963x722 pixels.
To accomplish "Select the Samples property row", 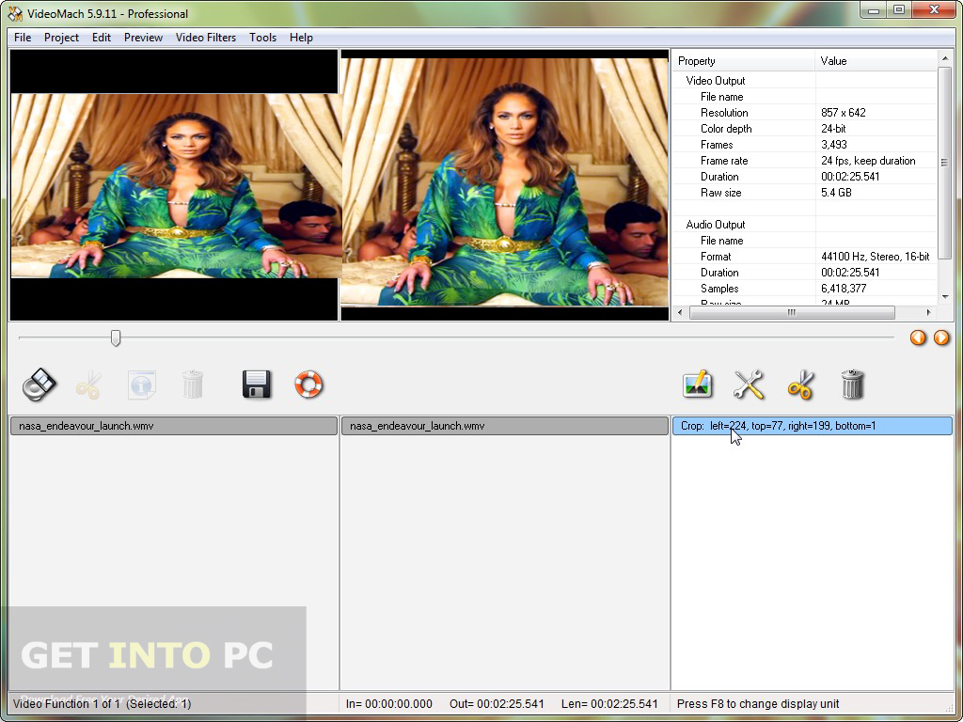I will click(805, 289).
